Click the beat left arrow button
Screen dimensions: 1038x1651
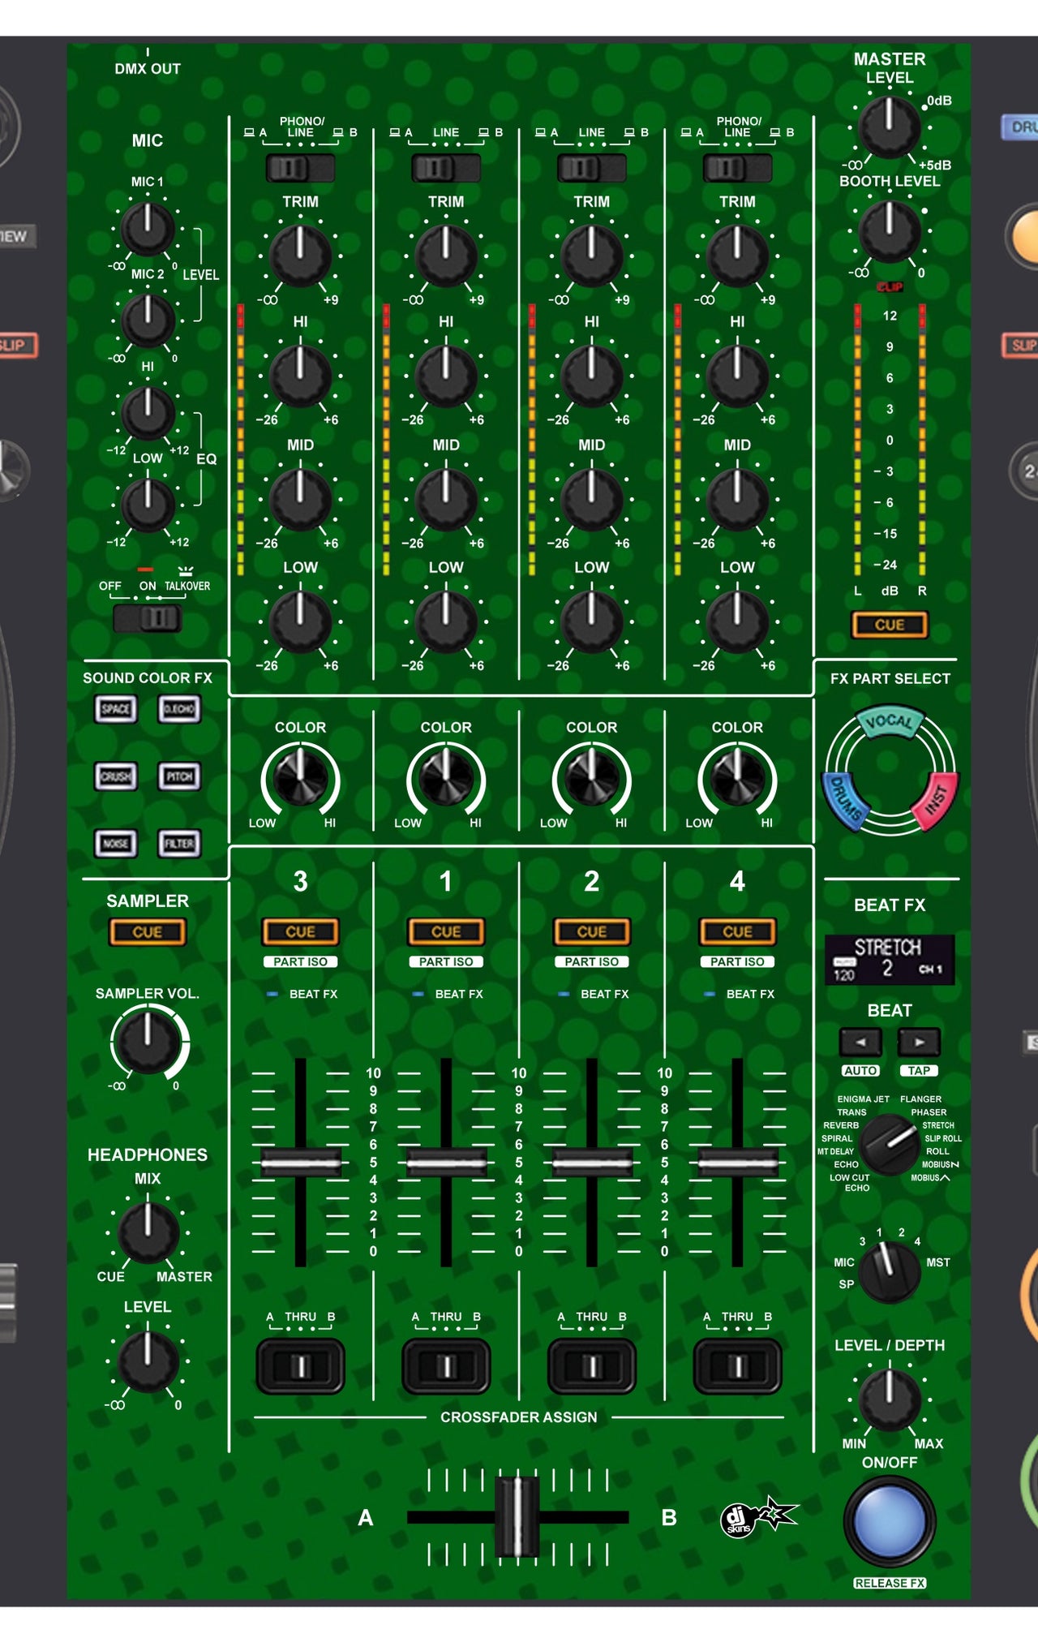click(x=860, y=1042)
